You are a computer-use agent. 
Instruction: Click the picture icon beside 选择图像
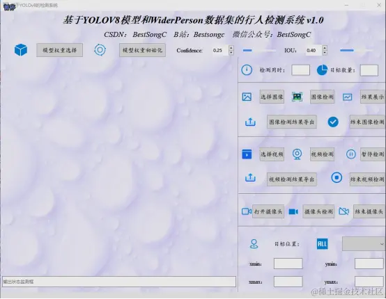(247, 97)
